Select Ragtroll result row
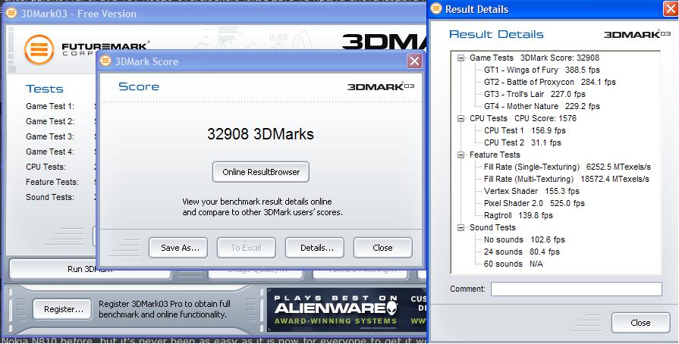 [x=518, y=215]
